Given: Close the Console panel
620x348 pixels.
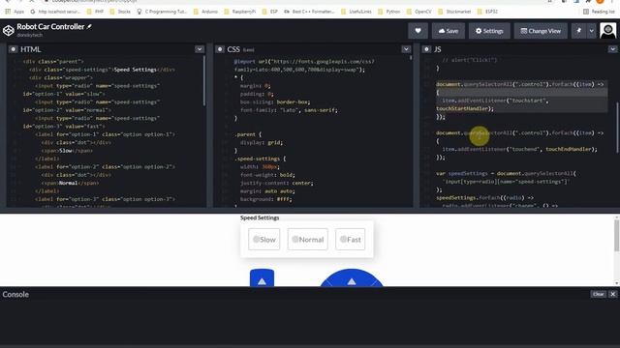Looking at the screenshot, I should 612,294.
